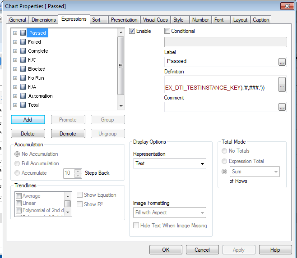297x258 pixels.
Task: Open the Label expression editor ellipsis button
Action: tap(282, 62)
